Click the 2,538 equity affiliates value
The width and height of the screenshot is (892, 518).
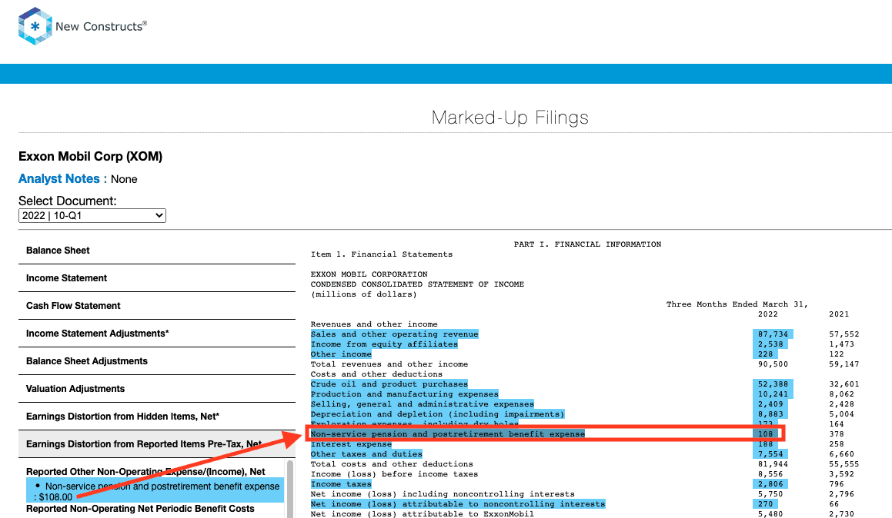pyautogui.click(x=770, y=344)
